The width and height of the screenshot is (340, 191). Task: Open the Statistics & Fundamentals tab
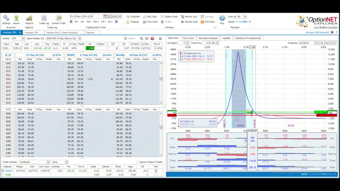click(x=248, y=38)
